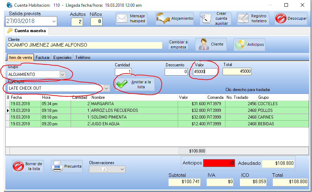
Task: Expand the Concepto dropdown arrow
Action: pos(106,88)
